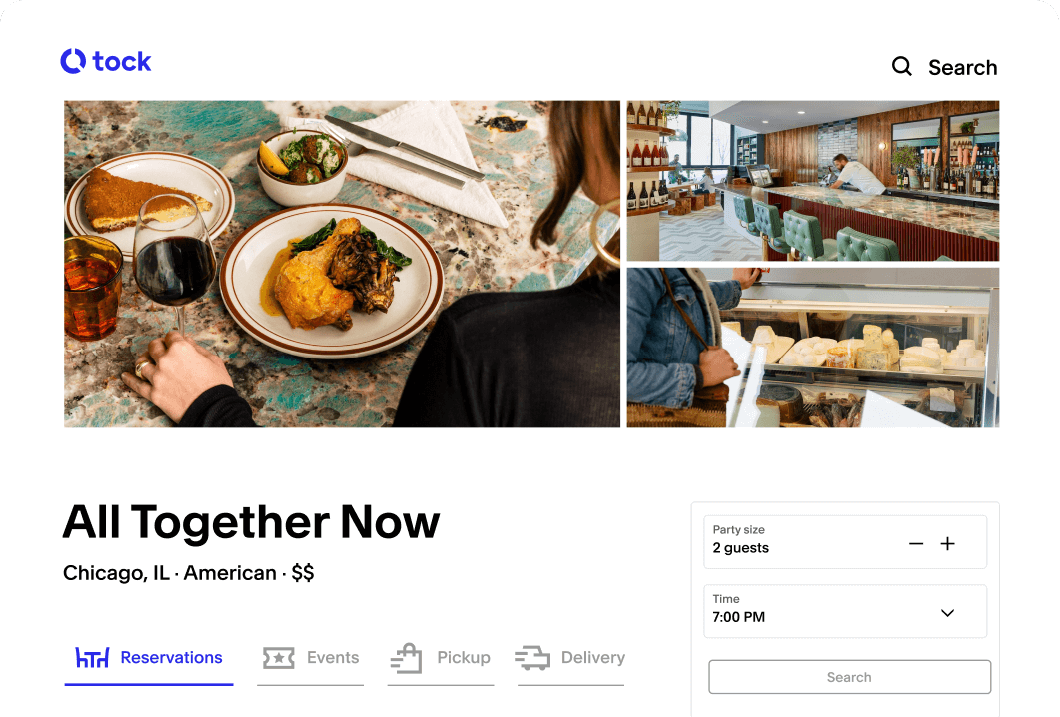Open the cheese display case photo

(813, 349)
